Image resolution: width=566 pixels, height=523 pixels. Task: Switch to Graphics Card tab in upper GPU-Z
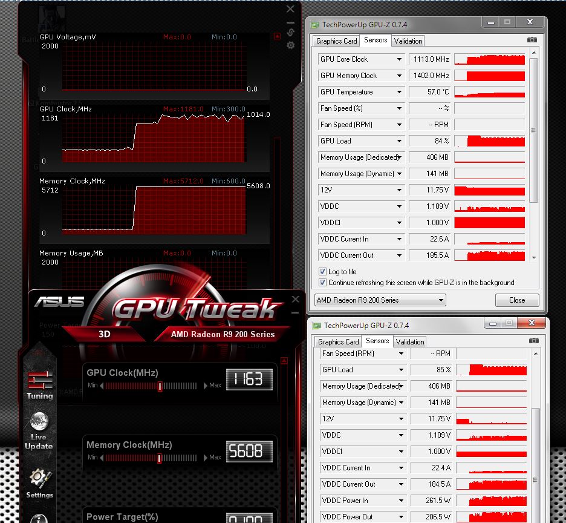[x=336, y=41]
